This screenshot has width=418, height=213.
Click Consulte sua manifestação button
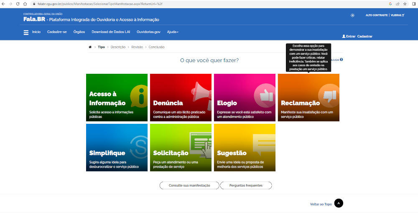tap(189, 185)
